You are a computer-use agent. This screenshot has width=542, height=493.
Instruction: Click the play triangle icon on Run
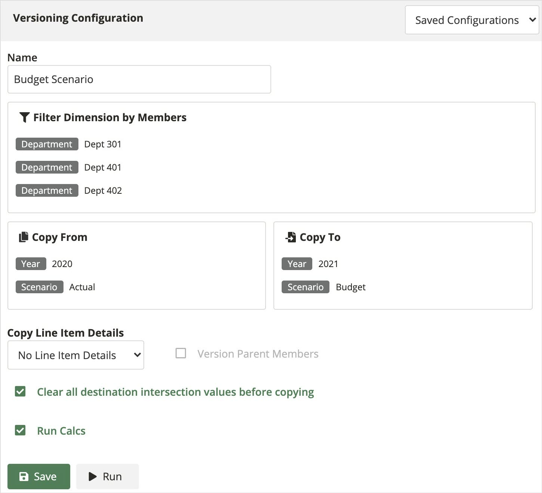point(92,476)
